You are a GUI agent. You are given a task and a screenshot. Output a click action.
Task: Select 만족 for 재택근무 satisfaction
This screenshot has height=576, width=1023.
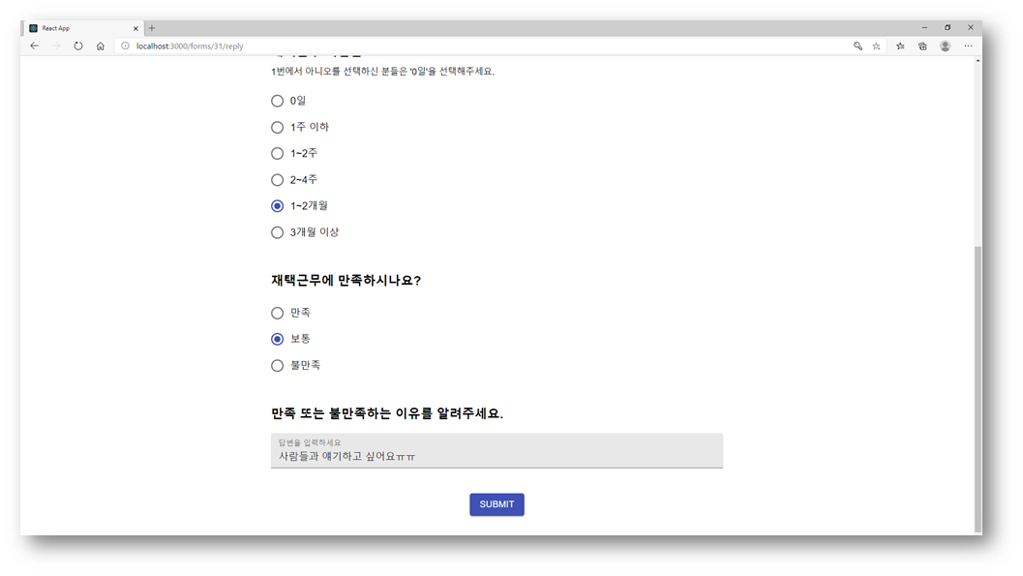tap(277, 313)
